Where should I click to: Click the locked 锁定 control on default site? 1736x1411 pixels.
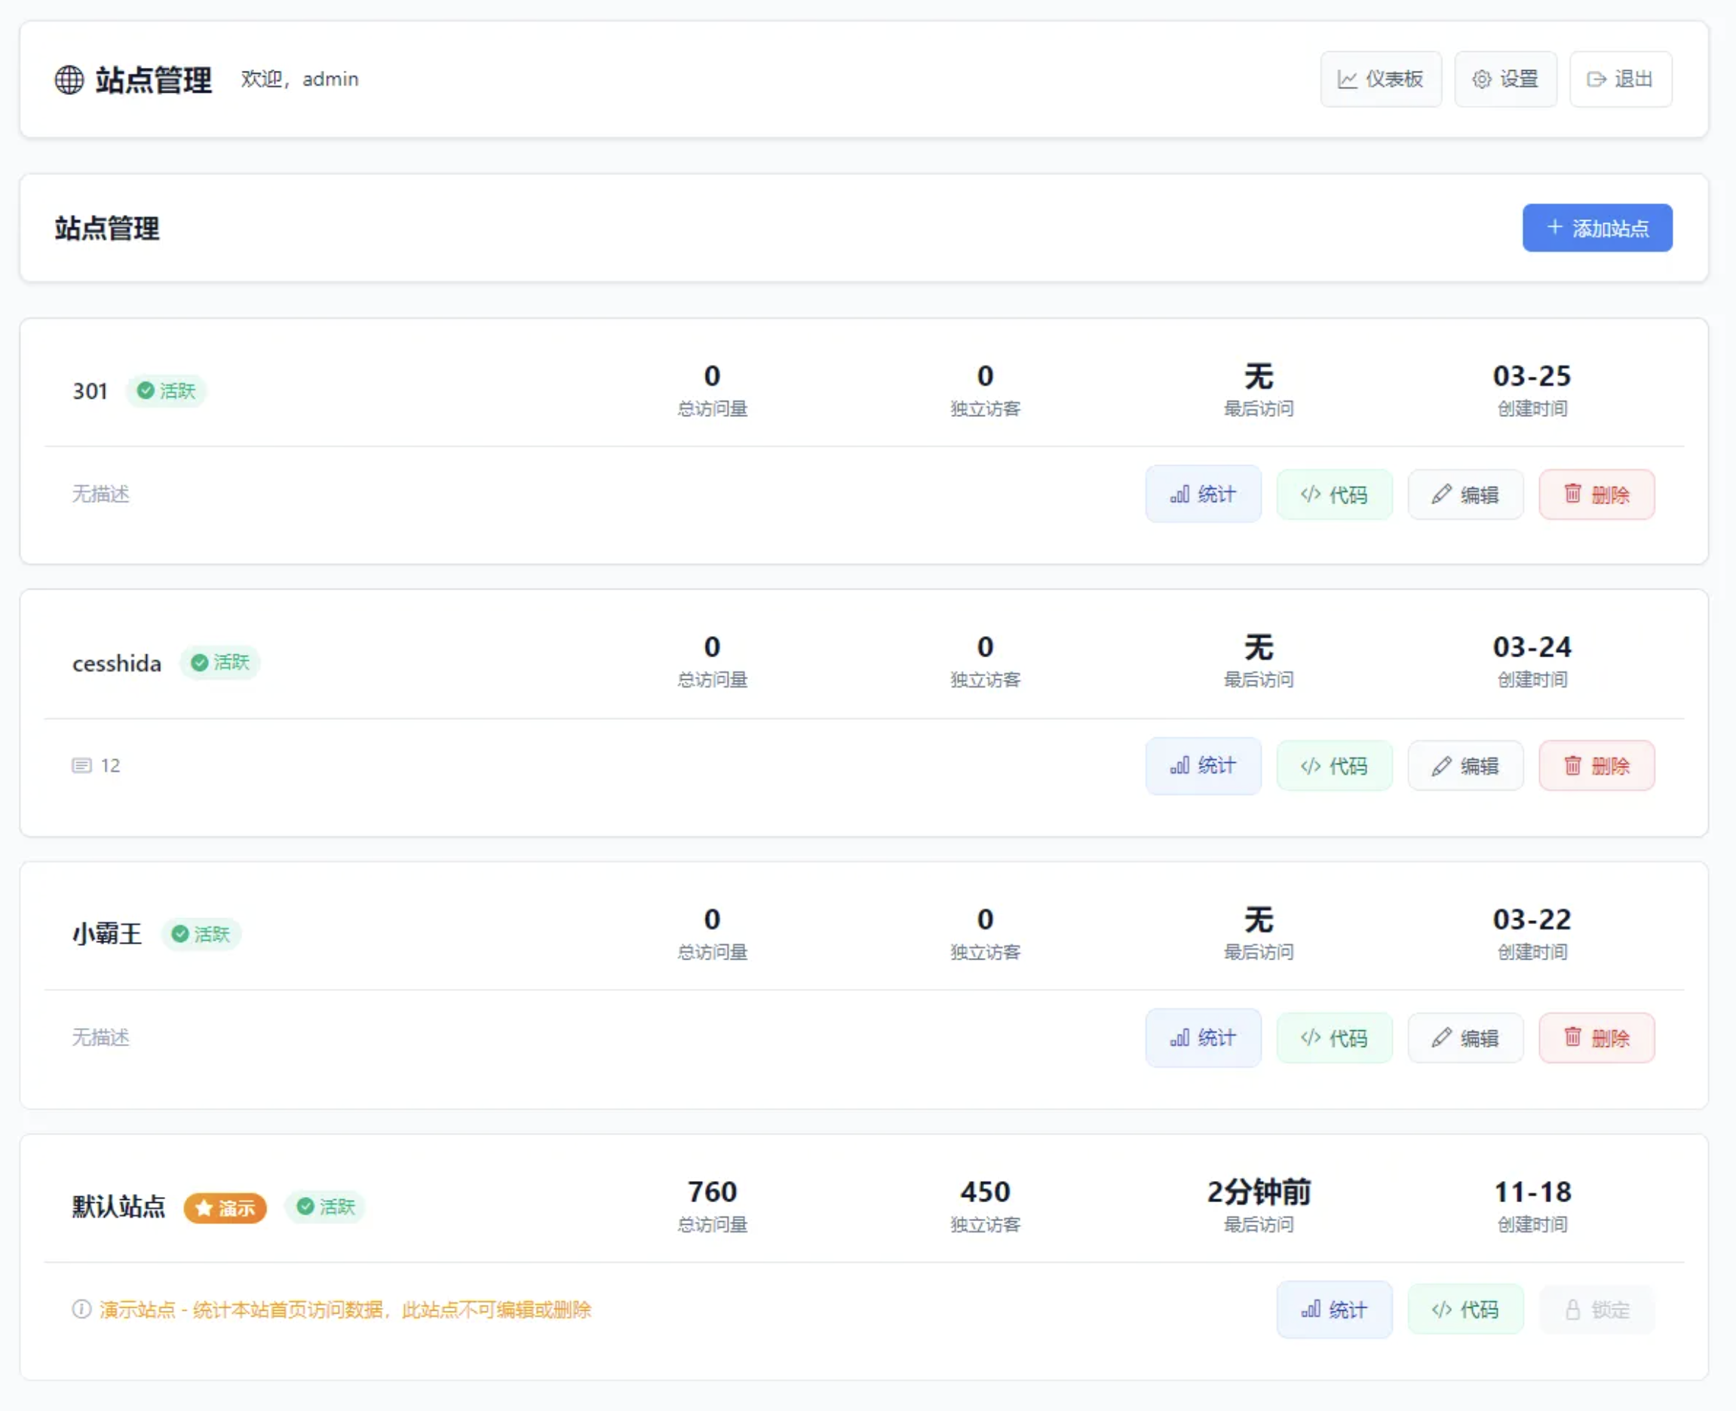[x=1595, y=1308]
